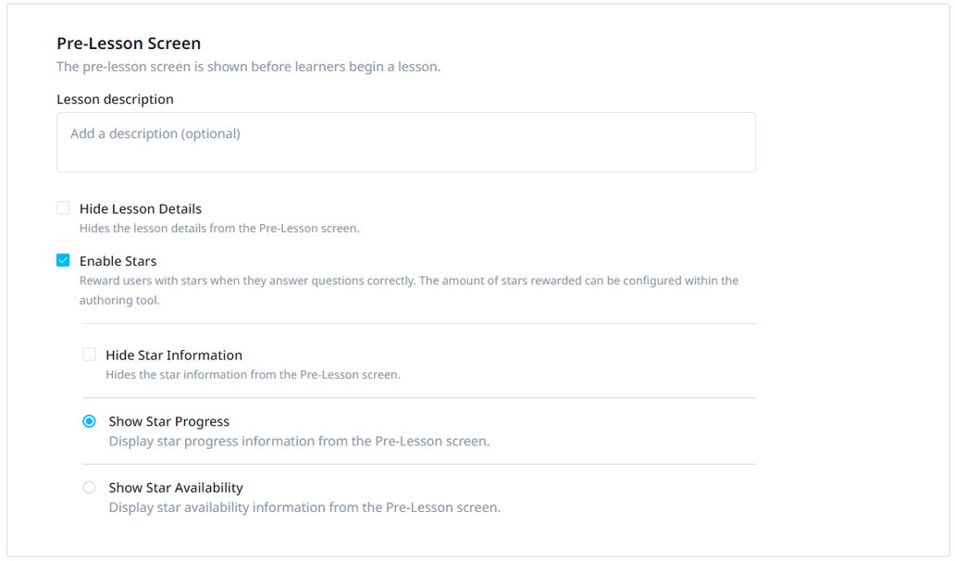Tick the Hide Star Information checkbox

point(89,355)
